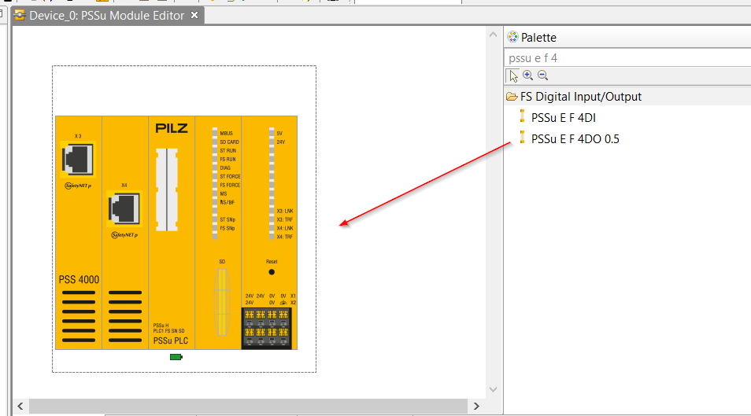Collapse the FS Digital Input/Output folder

click(x=512, y=97)
